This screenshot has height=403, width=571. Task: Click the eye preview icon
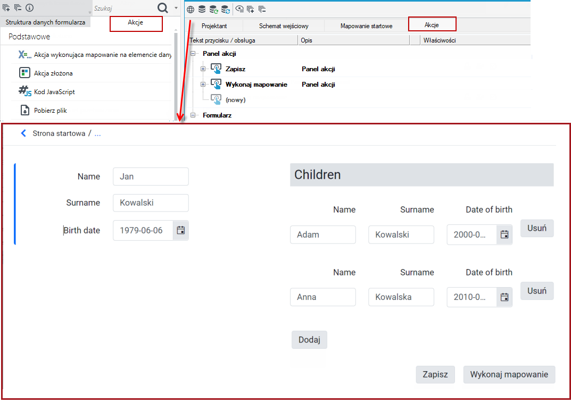239,9
